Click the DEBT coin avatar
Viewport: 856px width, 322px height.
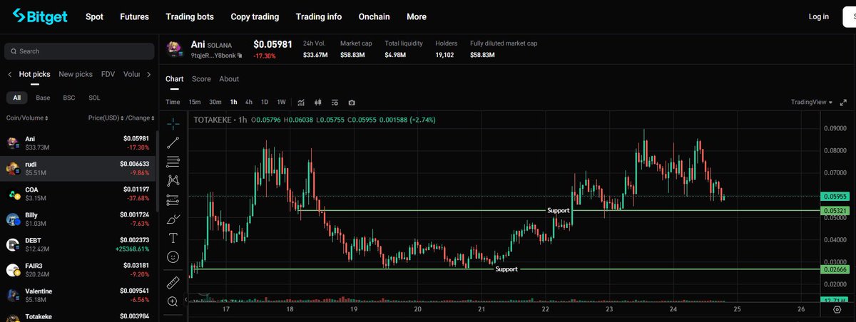coord(12,244)
